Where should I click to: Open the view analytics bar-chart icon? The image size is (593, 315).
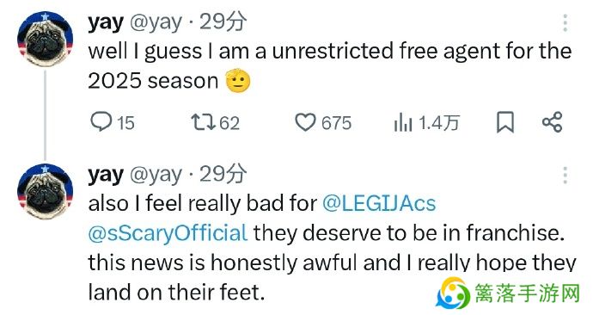(403, 123)
